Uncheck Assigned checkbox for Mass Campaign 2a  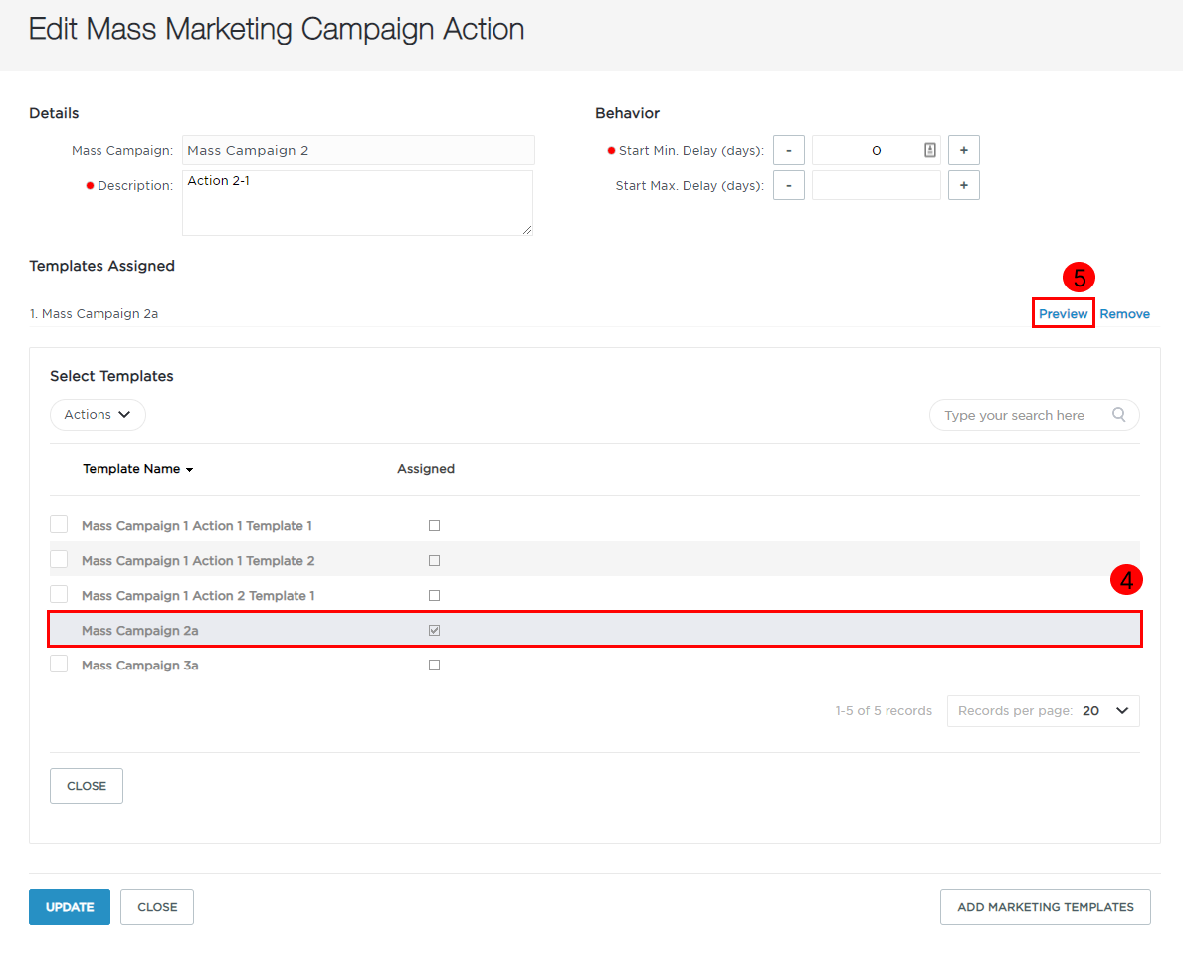[434, 630]
